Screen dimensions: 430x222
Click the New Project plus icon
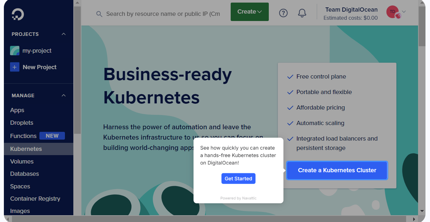[x=15, y=67]
